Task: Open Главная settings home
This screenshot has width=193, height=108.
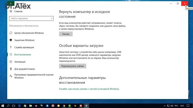Action: click(16, 11)
